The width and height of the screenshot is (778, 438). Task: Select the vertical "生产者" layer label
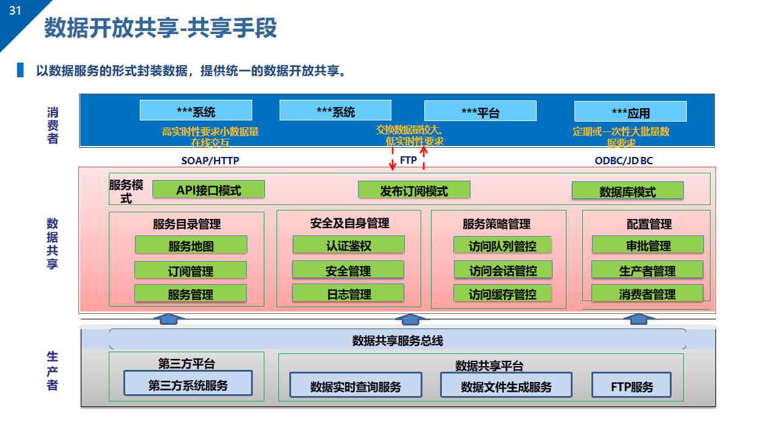pyautogui.click(x=53, y=370)
